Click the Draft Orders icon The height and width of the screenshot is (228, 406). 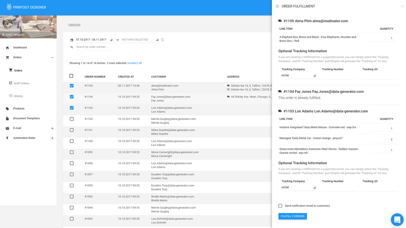coord(10,83)
